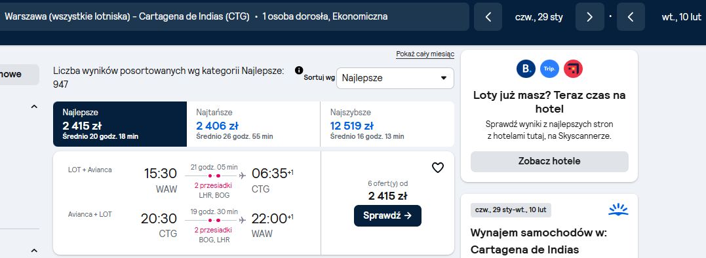Click the Trip.com logo icon
The height and width of the screenshot is (258, 706).
(549, 69)
